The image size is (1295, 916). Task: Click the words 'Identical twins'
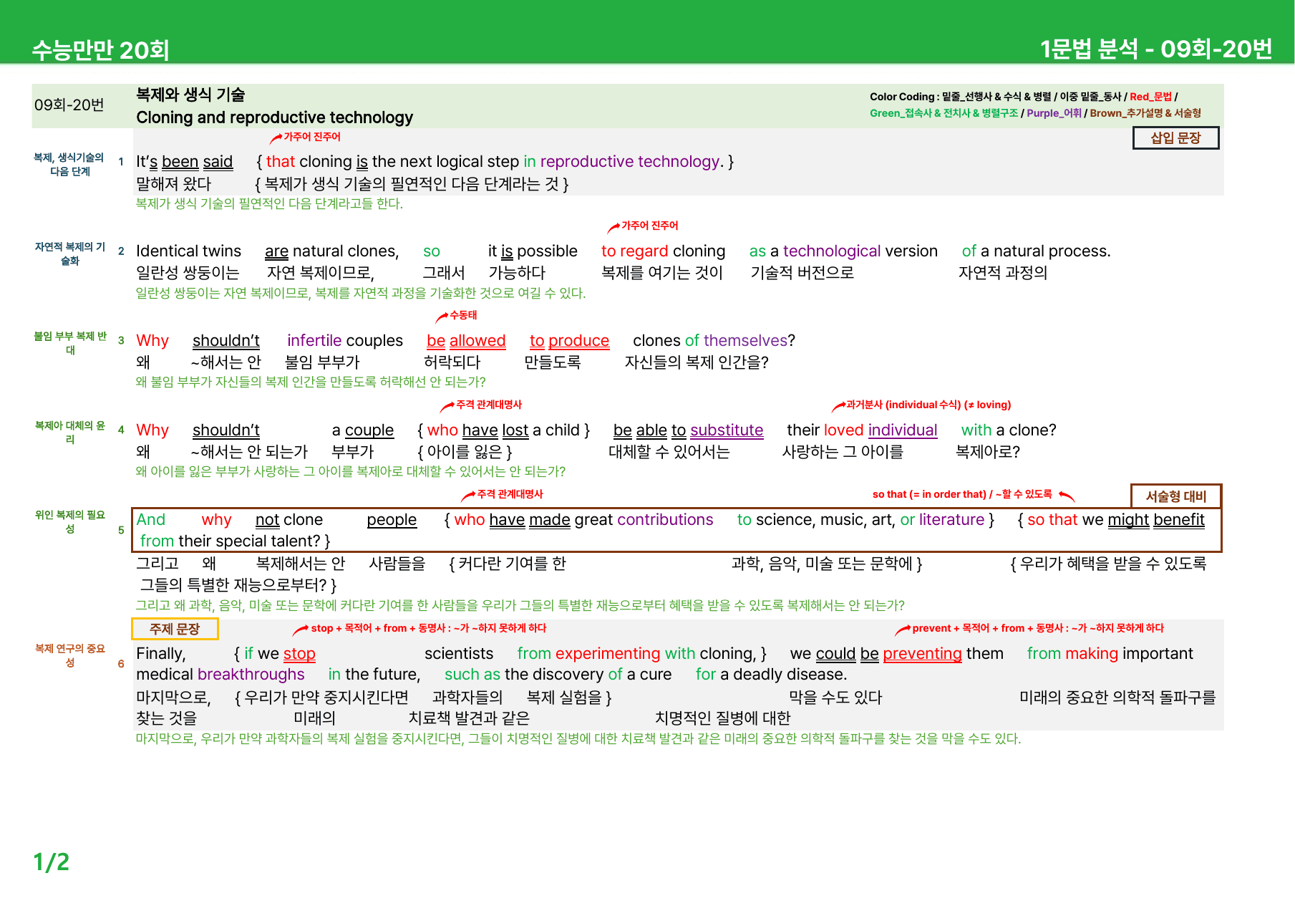tap(189, 251)
